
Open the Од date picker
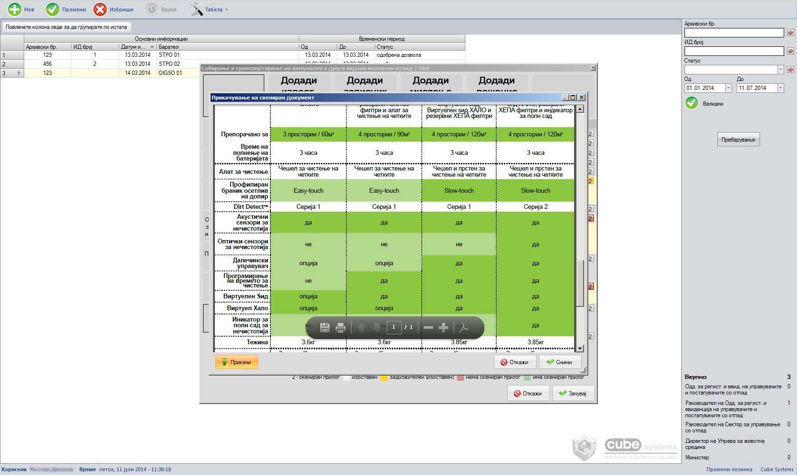(x=728, y=88)
